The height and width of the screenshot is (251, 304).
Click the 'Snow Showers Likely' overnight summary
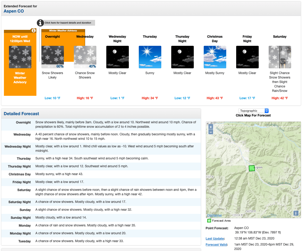tap(53, 75)
